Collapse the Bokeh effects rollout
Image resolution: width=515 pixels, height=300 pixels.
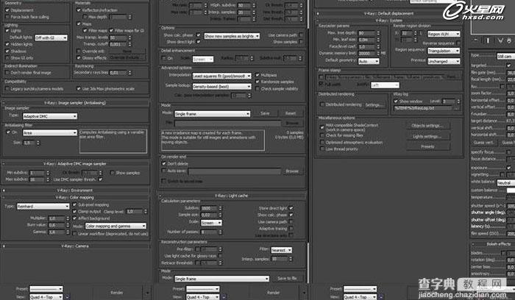click(x=492, y=244)
